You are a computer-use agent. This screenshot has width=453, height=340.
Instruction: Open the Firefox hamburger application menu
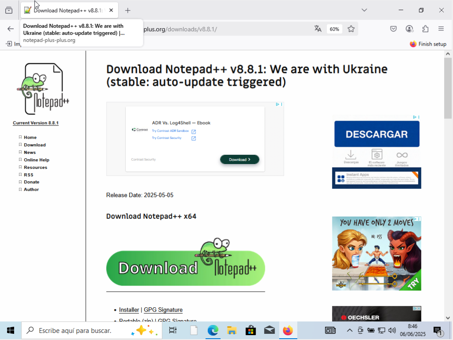click(441, 29)
